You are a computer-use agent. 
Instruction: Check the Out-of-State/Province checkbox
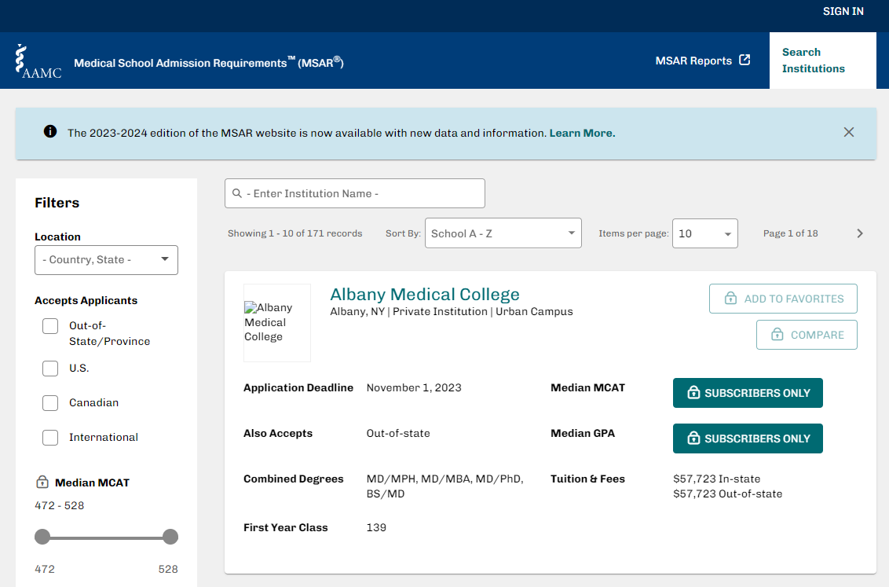pyautogui.click(x=50, y=326)
